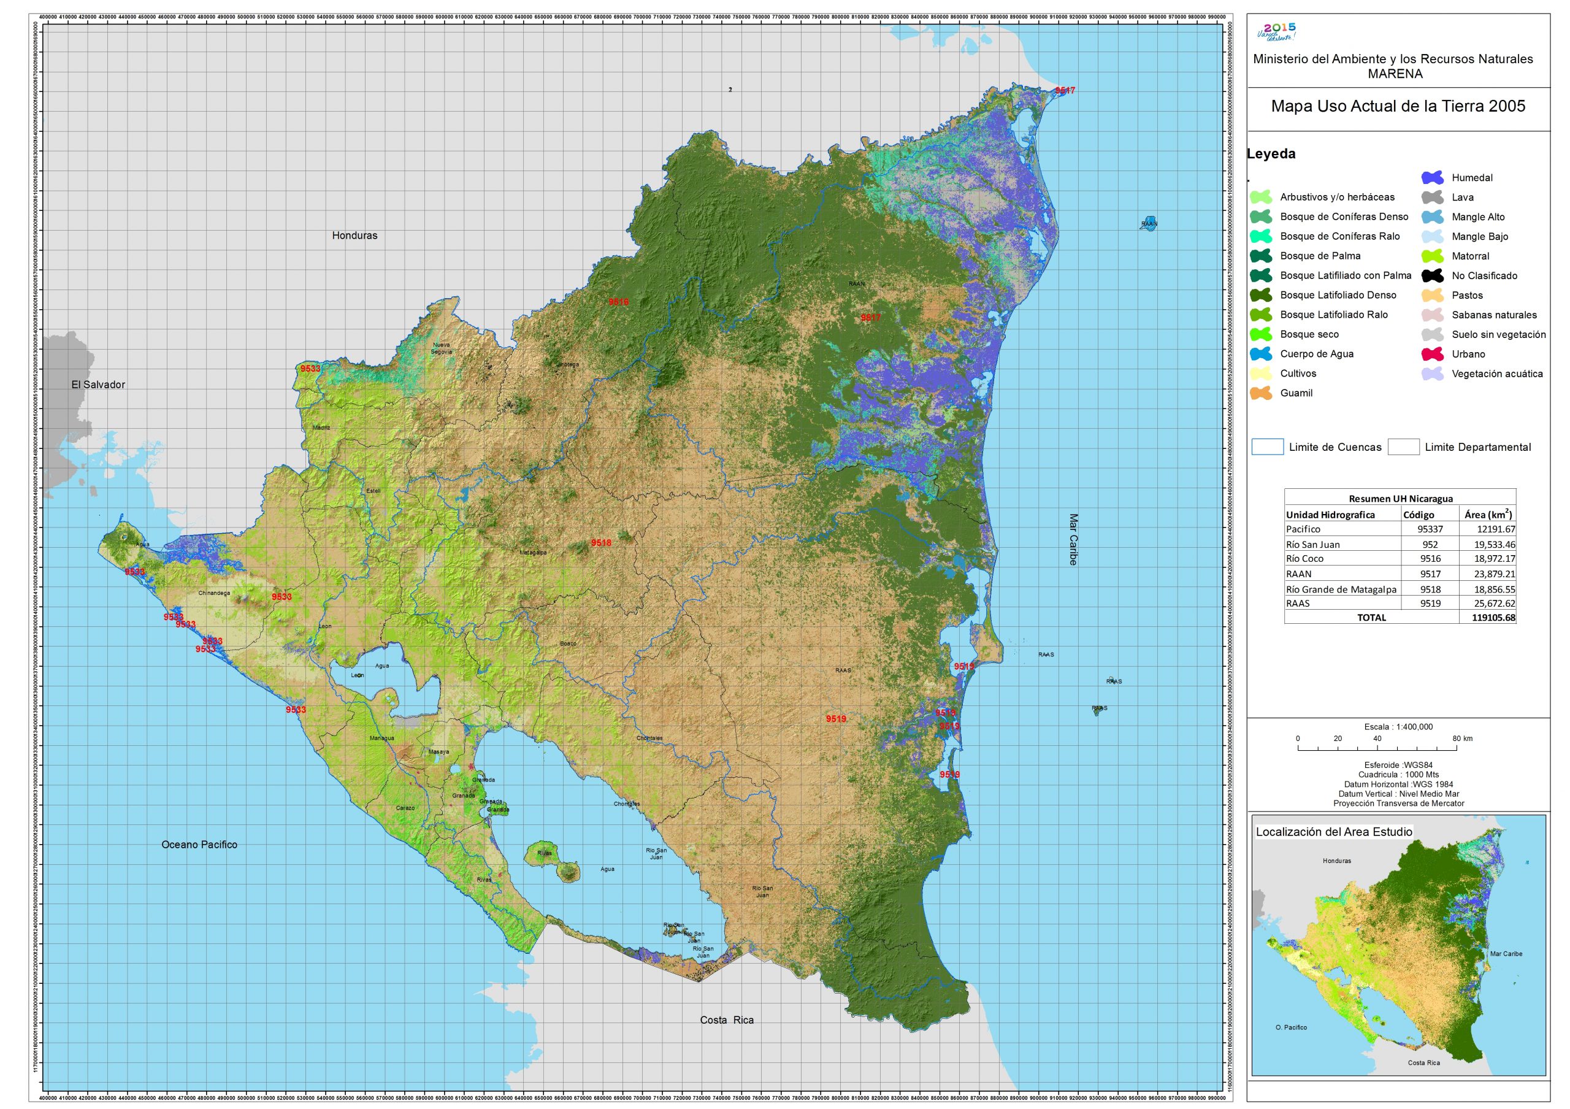Select the Bosque Latifoliado Denso legend swatch
Viewport: 1570px width, 1109px height.
click(x=1260, y=296)
